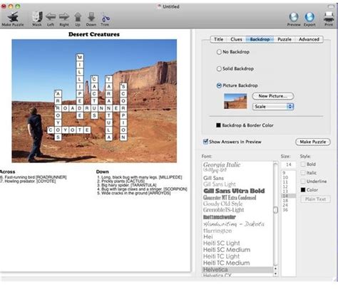Click the Right arrow toolbar icon

(x=64, y=17)
